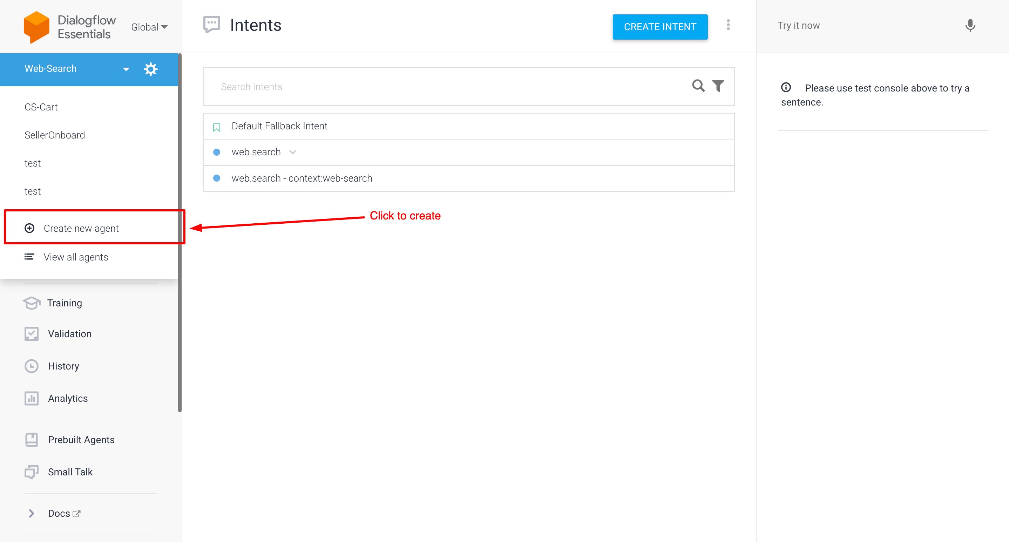Open the intents filter funnel
Screen dimensions: 1009x542
(x=718, y=86)
